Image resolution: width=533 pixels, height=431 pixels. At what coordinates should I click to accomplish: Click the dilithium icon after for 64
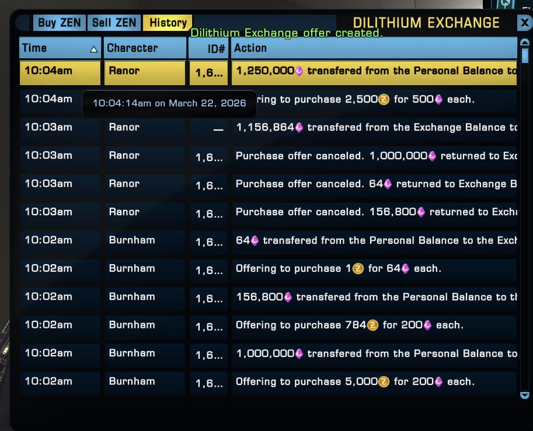[406, 269]
